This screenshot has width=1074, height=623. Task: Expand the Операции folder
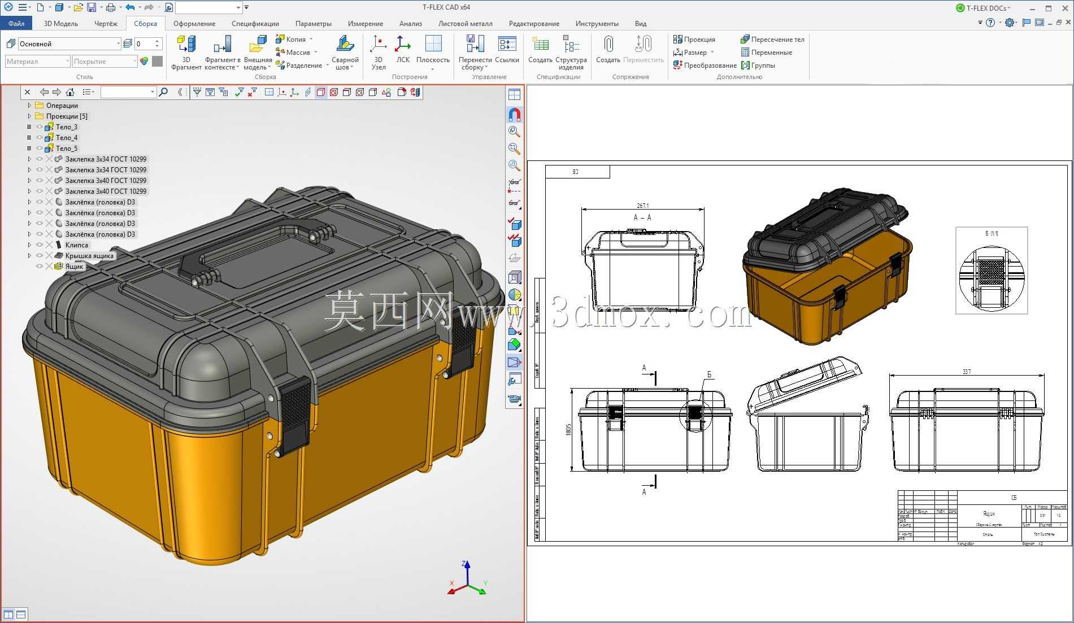point(29,106)
